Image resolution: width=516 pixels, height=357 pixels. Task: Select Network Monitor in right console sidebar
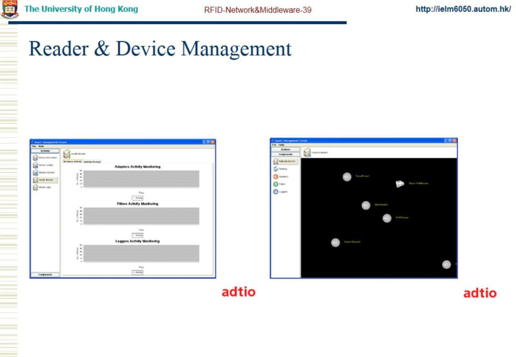tap(285, 161)
